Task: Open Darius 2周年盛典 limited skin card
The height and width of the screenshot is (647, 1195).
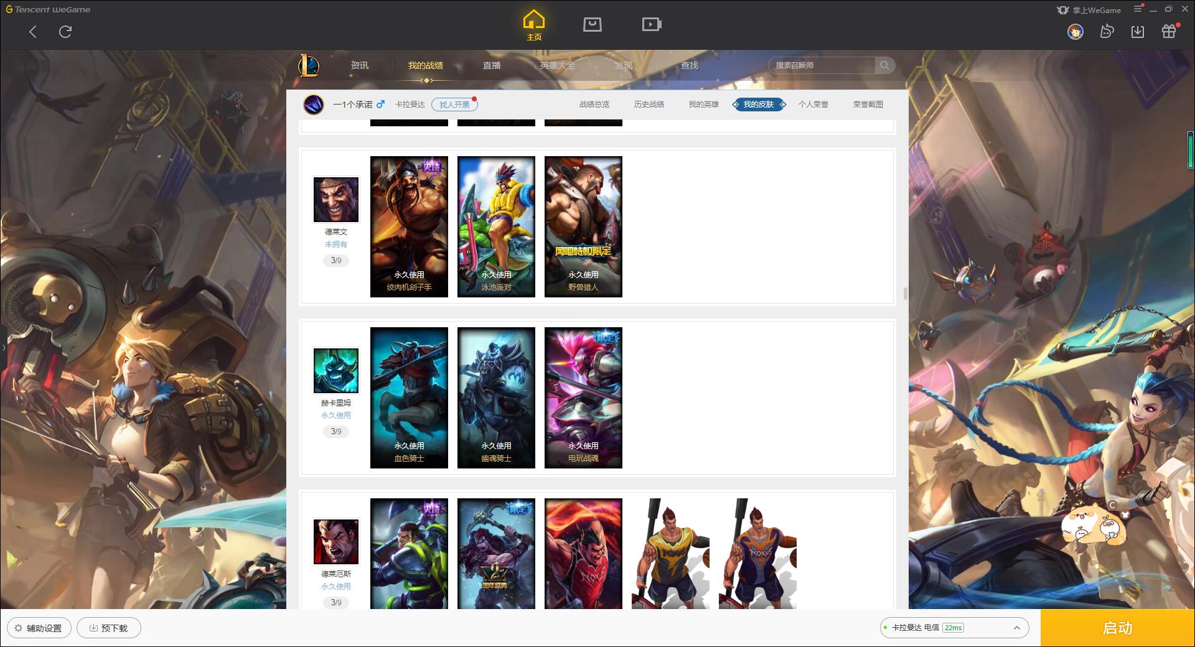Action: tap(496, 554)
